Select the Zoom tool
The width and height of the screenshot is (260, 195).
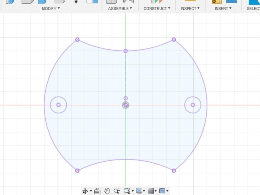[x=117, y=191]
